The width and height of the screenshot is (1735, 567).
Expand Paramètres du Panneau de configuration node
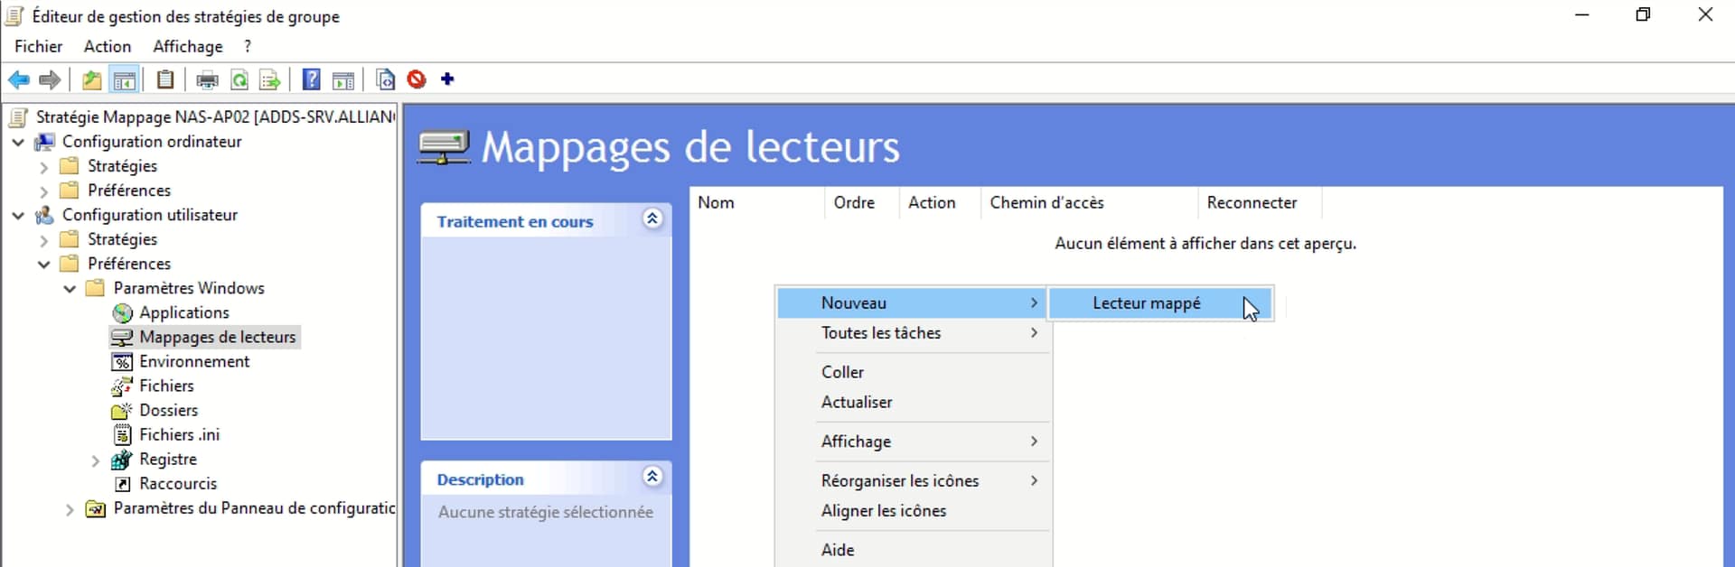[x=70, y=509]
